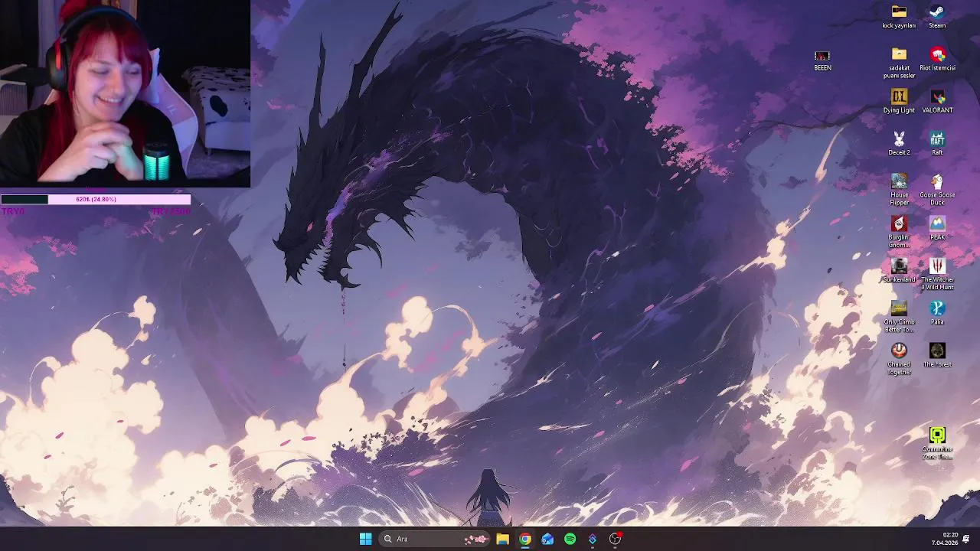Open the notification icon in system tray
Image resolution: width=980 pixels, height=551 pixels.
pyautogui.click(x=966, y=539)
